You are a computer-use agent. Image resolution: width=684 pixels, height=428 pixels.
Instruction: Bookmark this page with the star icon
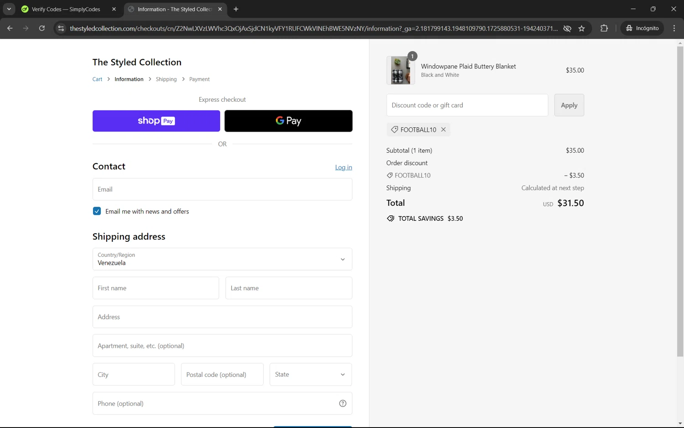(x=581, y=28)
